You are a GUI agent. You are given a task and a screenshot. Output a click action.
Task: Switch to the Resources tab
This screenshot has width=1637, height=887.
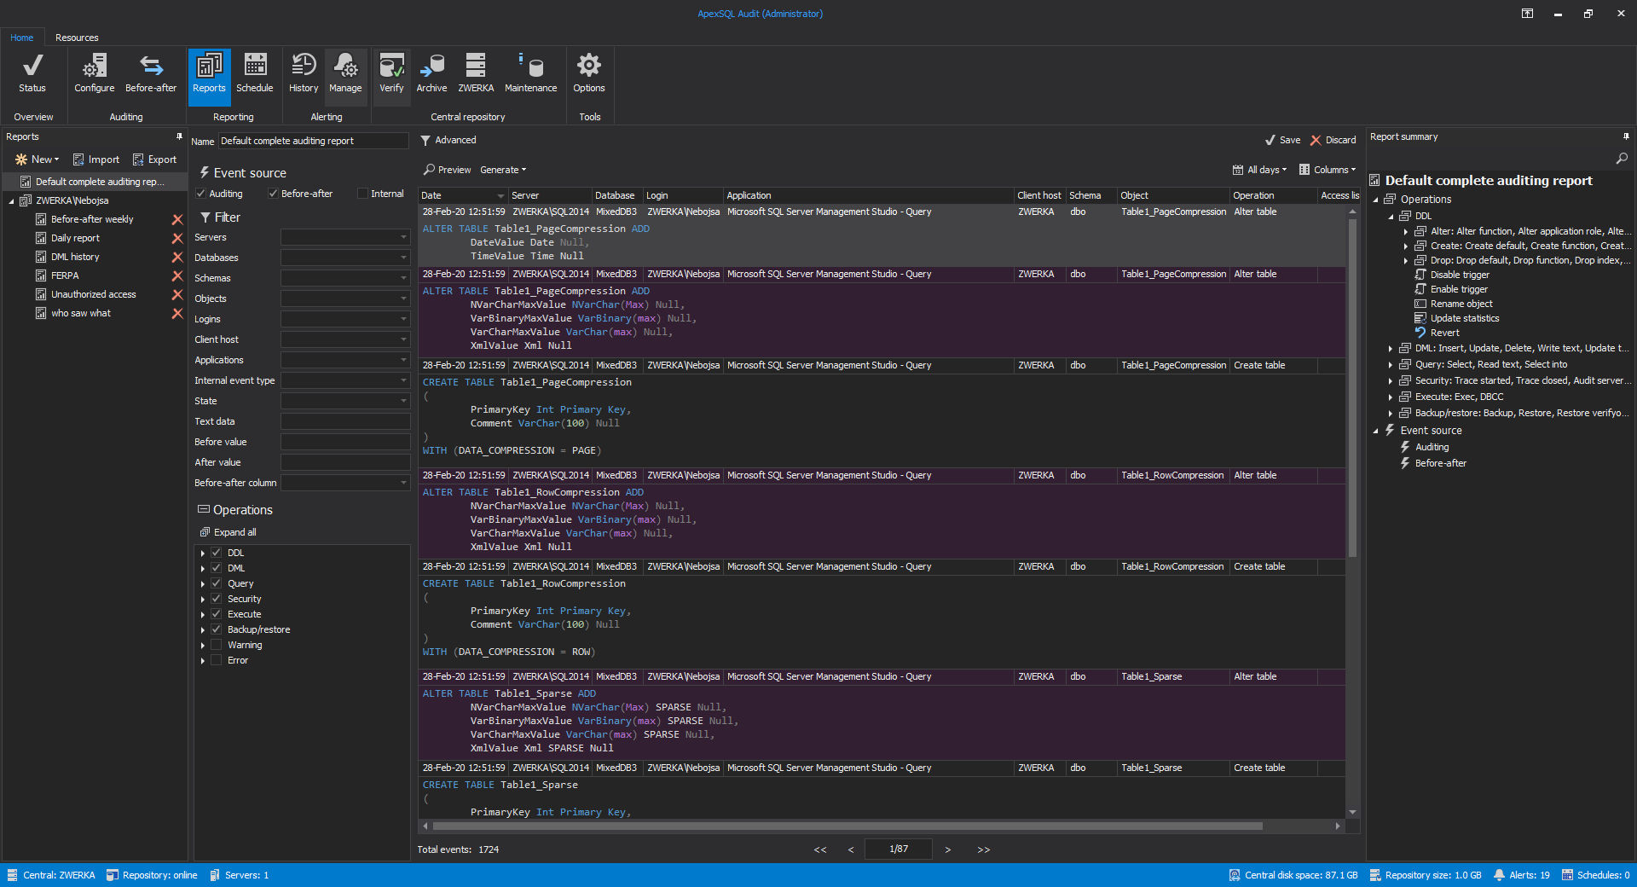coord(77,38)
